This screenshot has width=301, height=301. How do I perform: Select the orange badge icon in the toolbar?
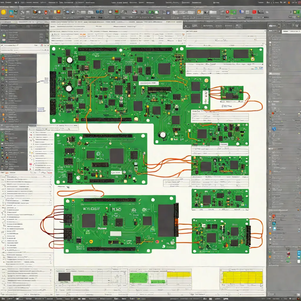(199, 12)
